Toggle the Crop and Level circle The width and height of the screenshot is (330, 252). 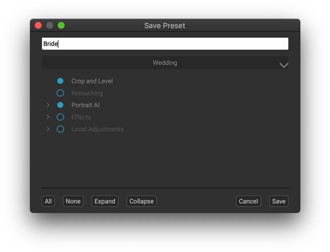click(60, 81)
